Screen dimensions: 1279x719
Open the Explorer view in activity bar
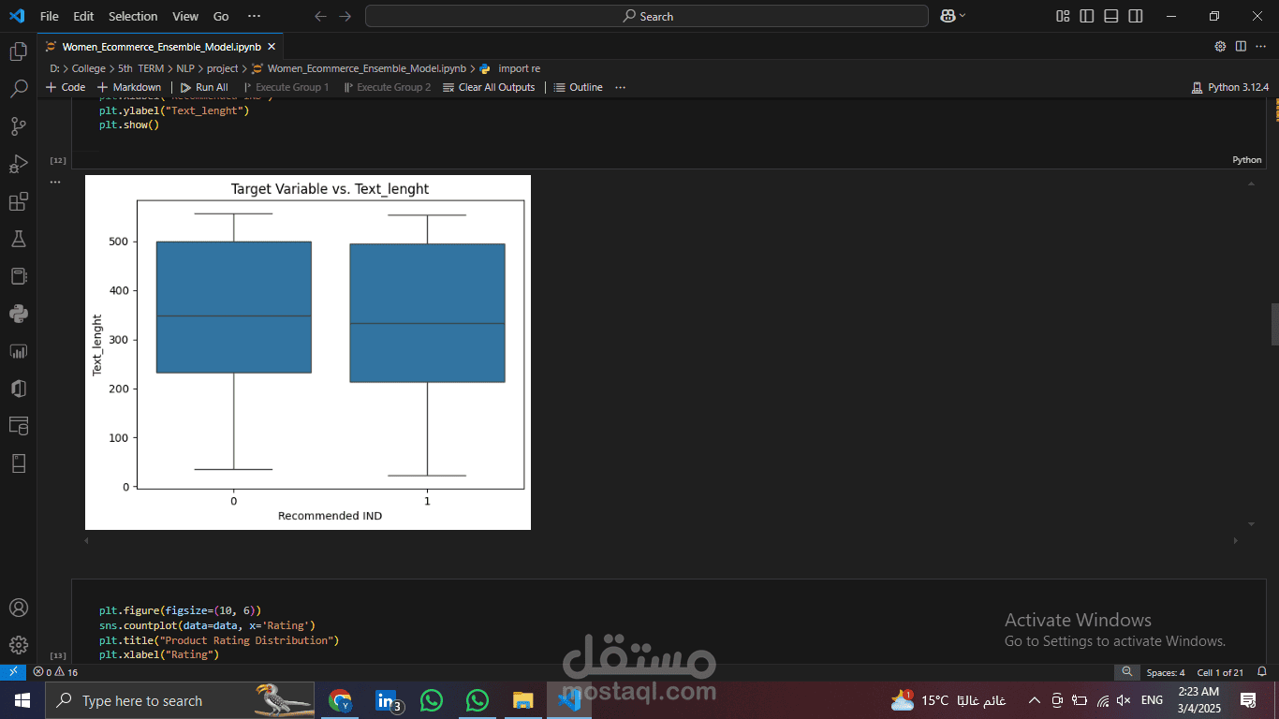point(18,51)
